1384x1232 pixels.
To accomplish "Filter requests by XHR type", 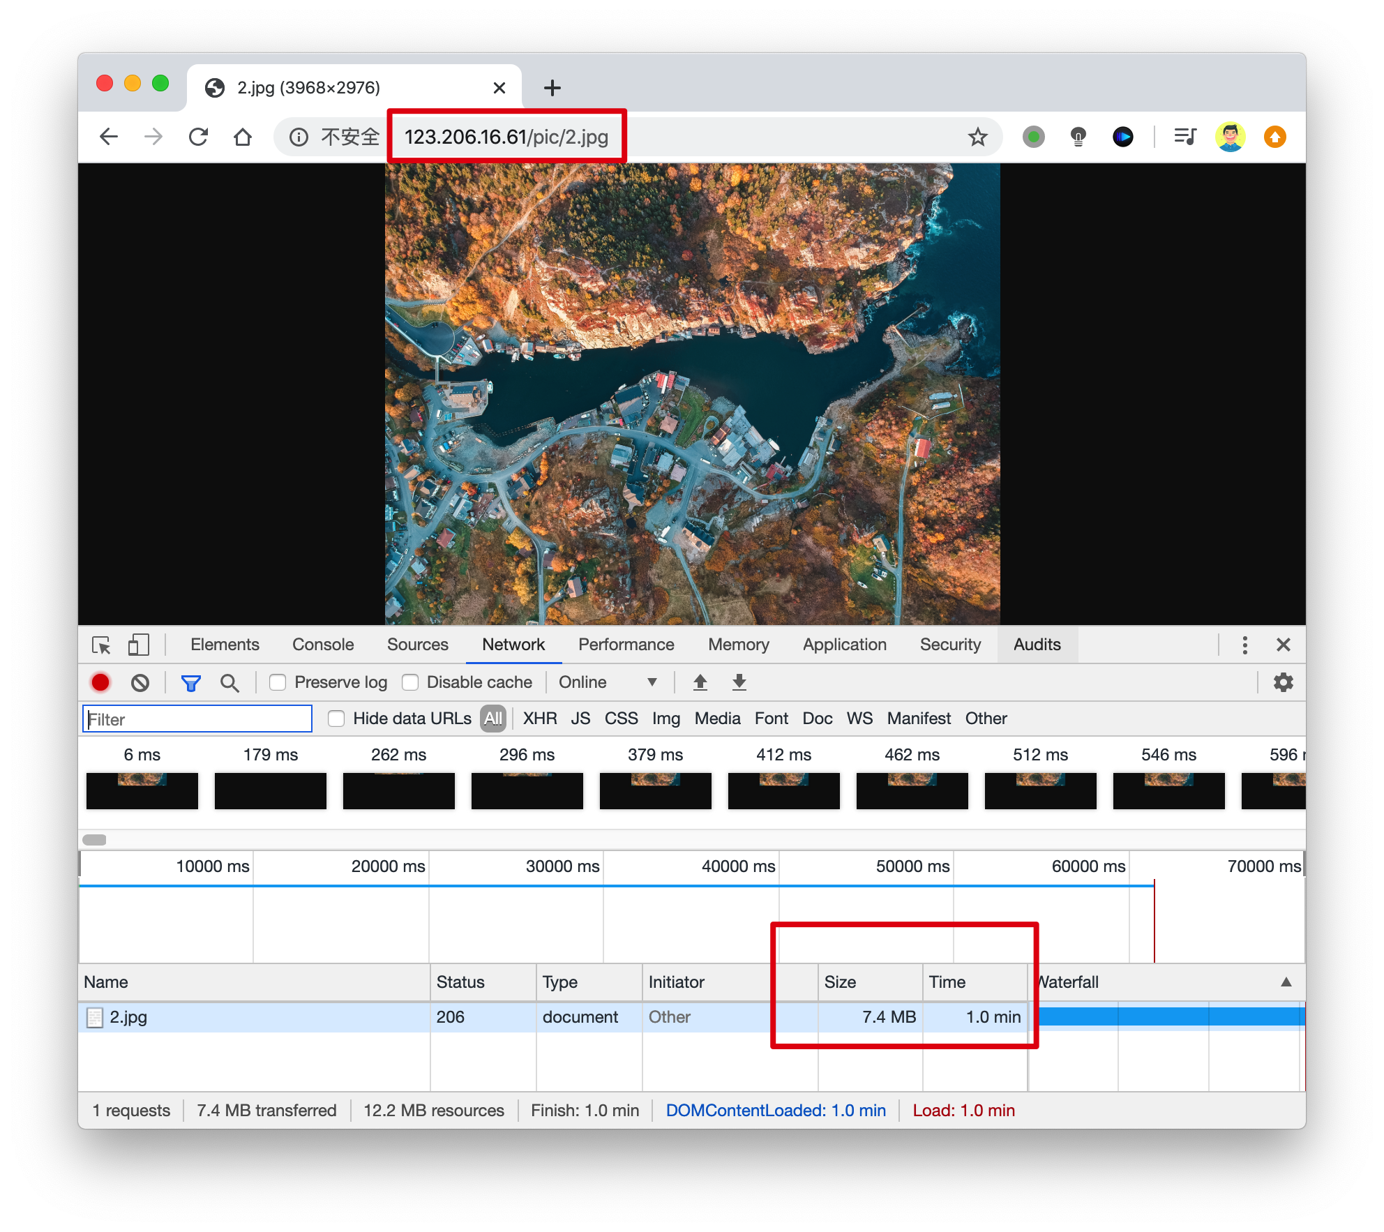I will point(540,719).
